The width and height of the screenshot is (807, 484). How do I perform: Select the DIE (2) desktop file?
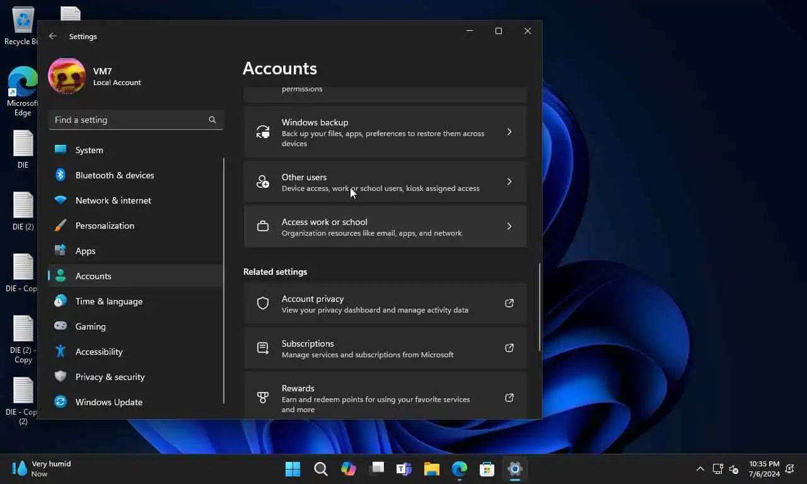click(23, 211)
